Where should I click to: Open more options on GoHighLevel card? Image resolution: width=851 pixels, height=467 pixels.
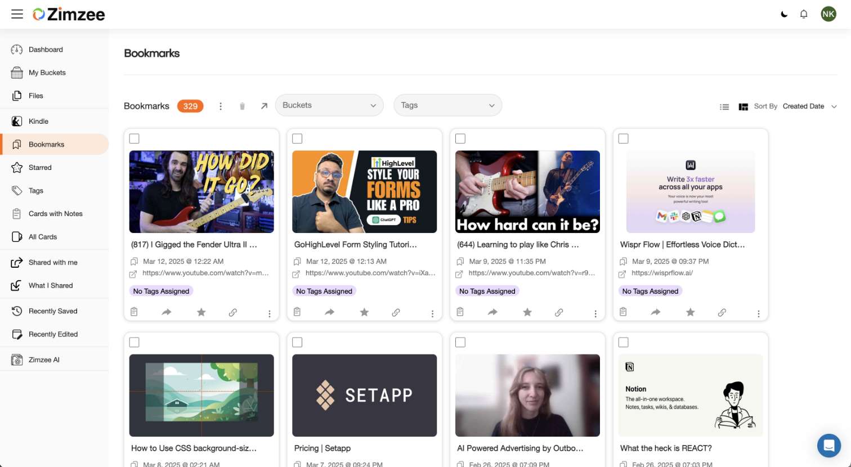[432, 314]
